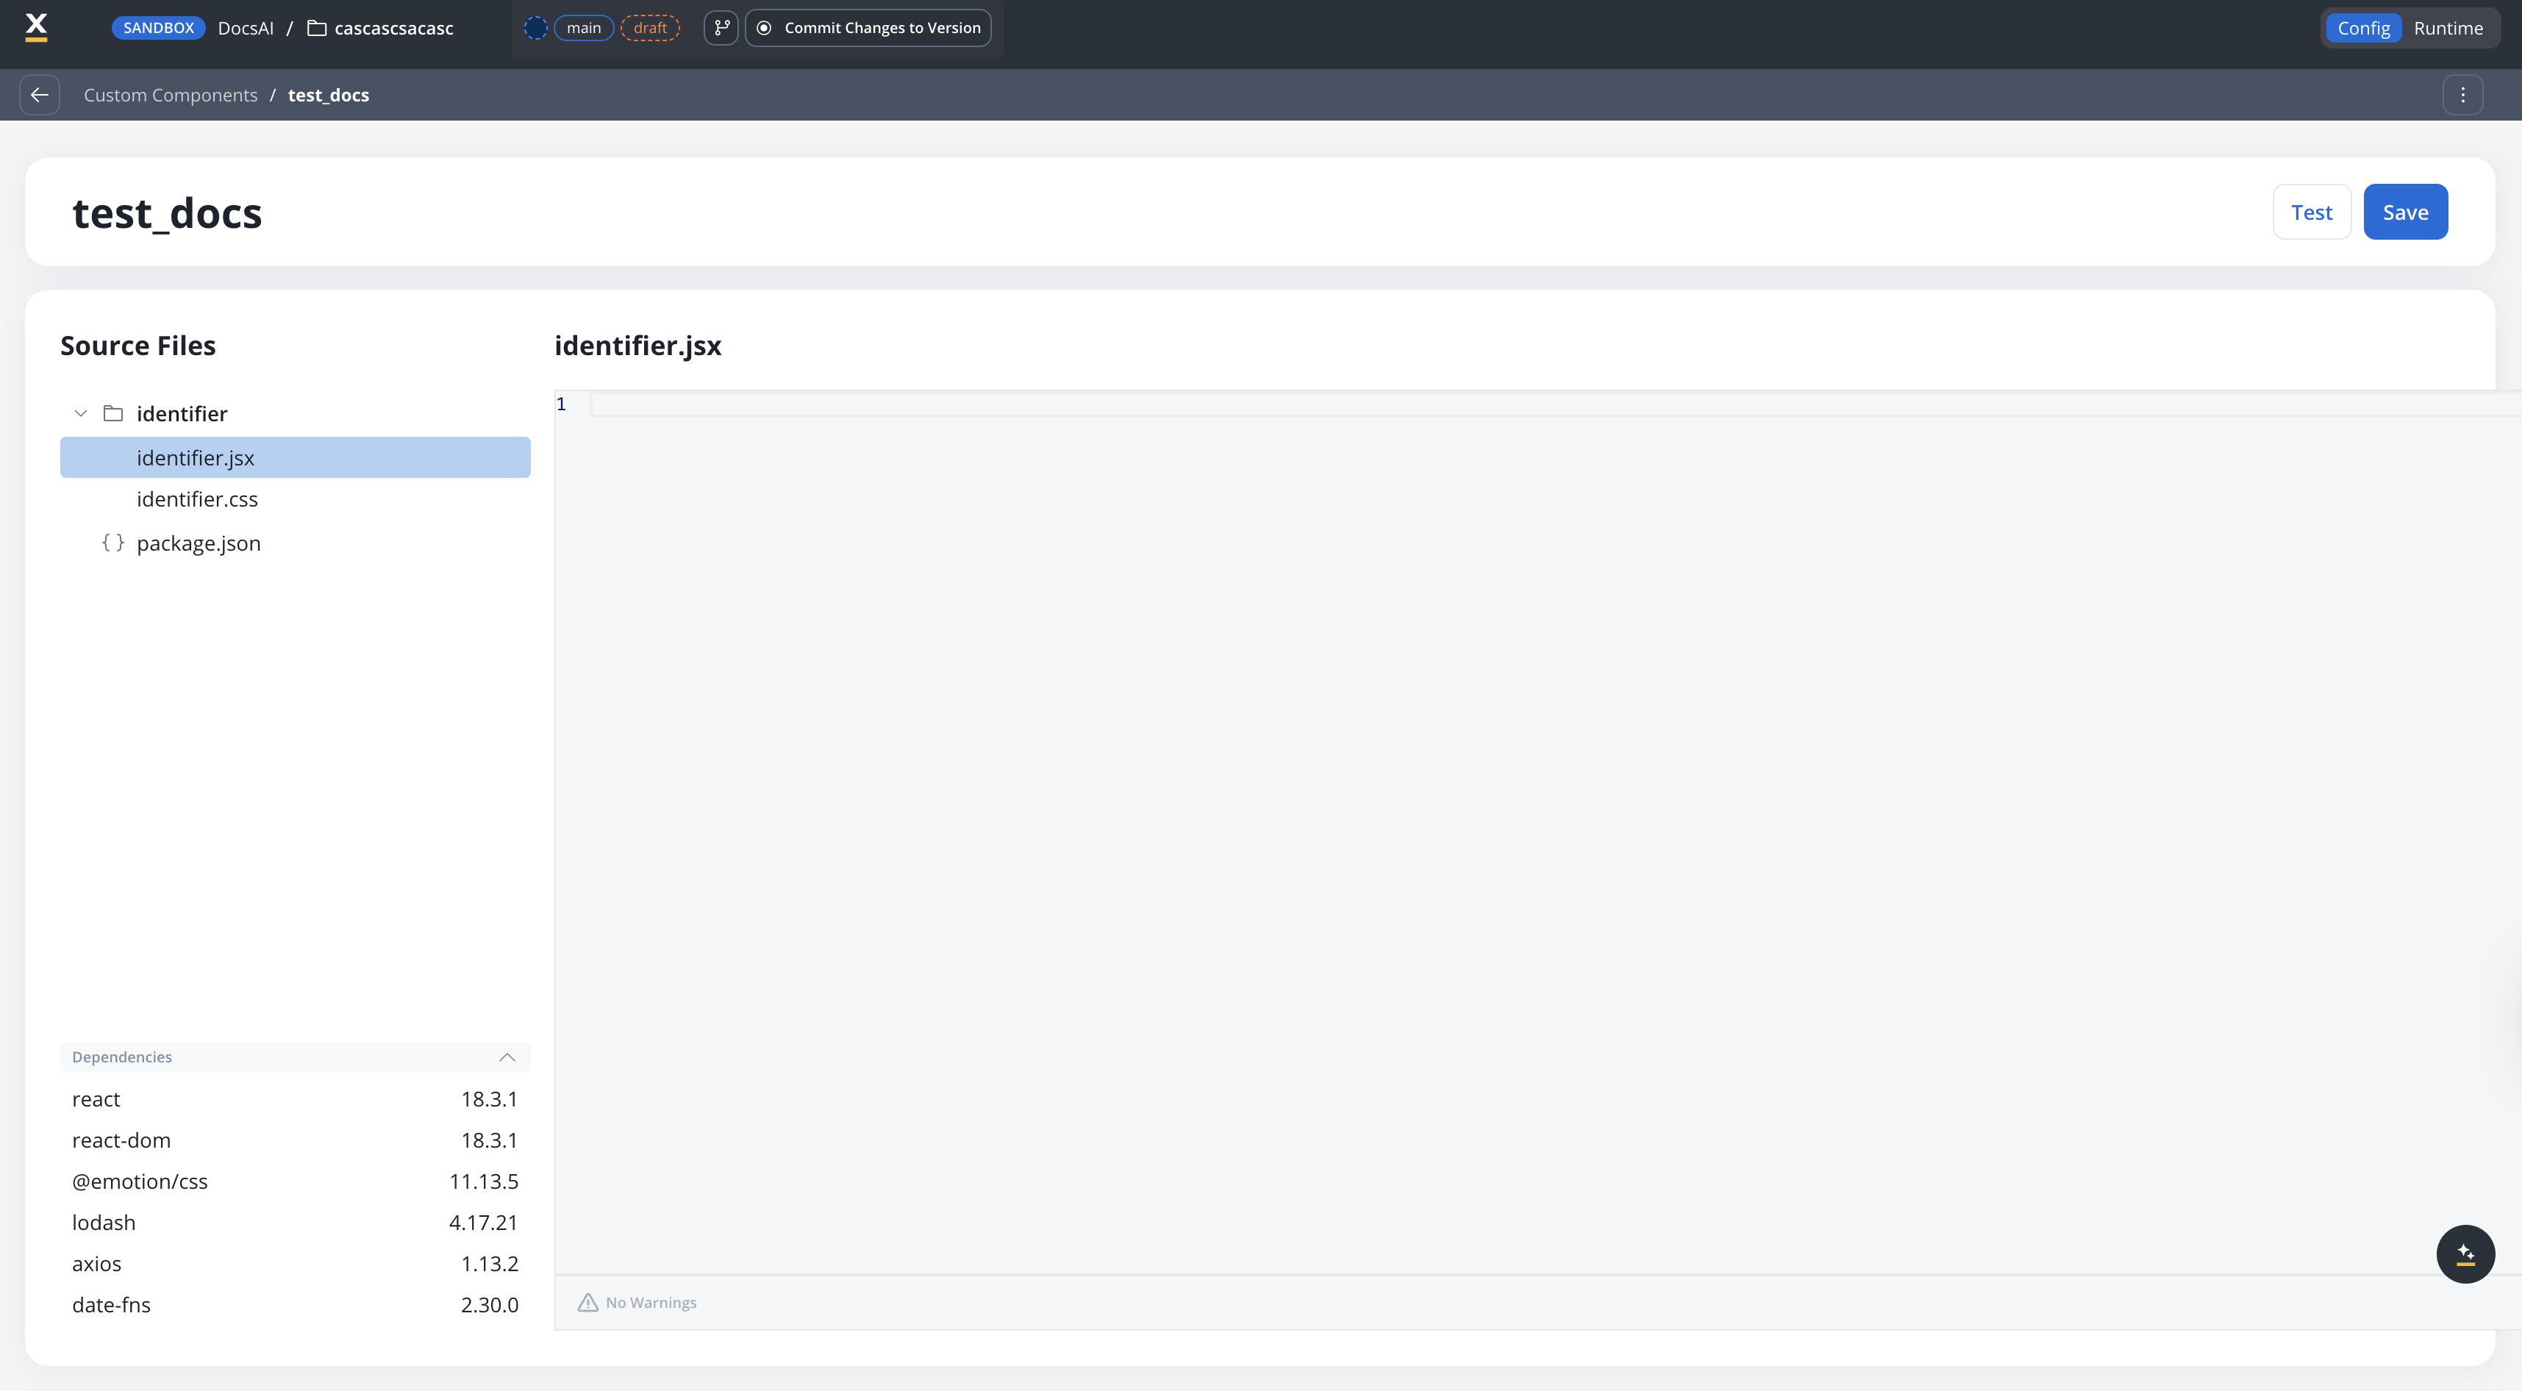Open identifier.css file
The width and height of the screenshot is (2522, 1391).
coord(197,499)
